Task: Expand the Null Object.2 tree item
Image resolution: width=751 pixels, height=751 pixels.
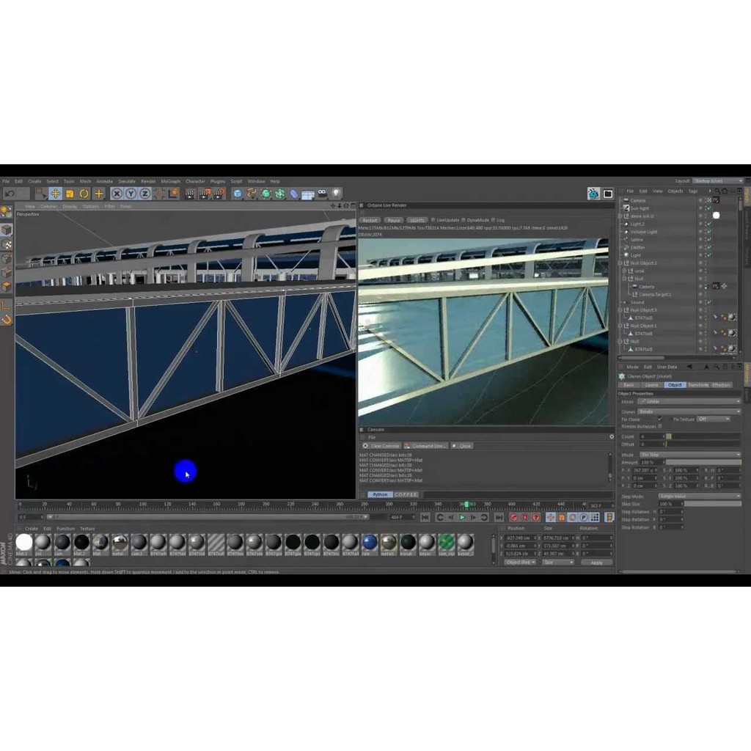Action: 620,263
